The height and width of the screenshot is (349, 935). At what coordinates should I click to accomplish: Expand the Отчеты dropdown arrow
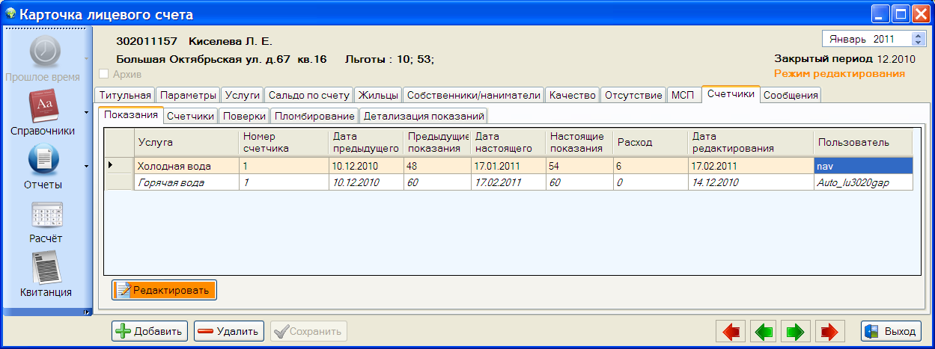87,166
